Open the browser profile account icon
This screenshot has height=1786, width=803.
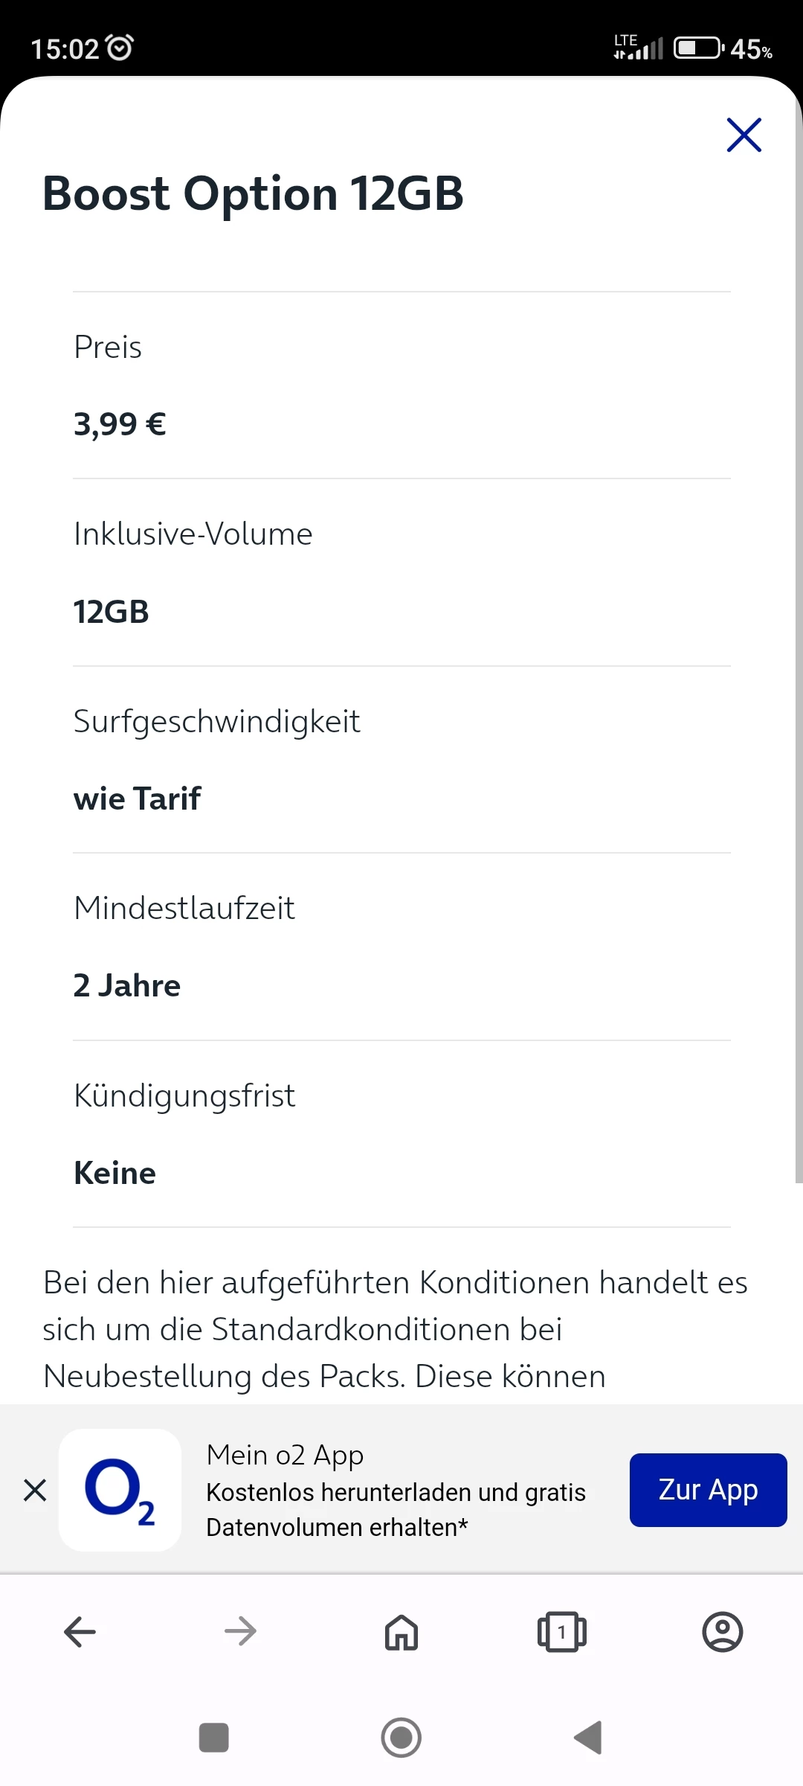tap(722, 1632)
